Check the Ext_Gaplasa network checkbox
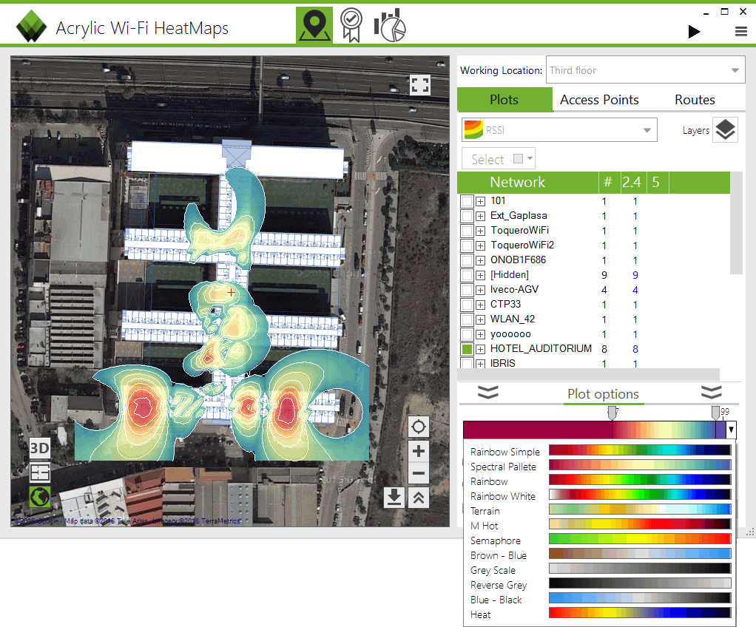 467,216
